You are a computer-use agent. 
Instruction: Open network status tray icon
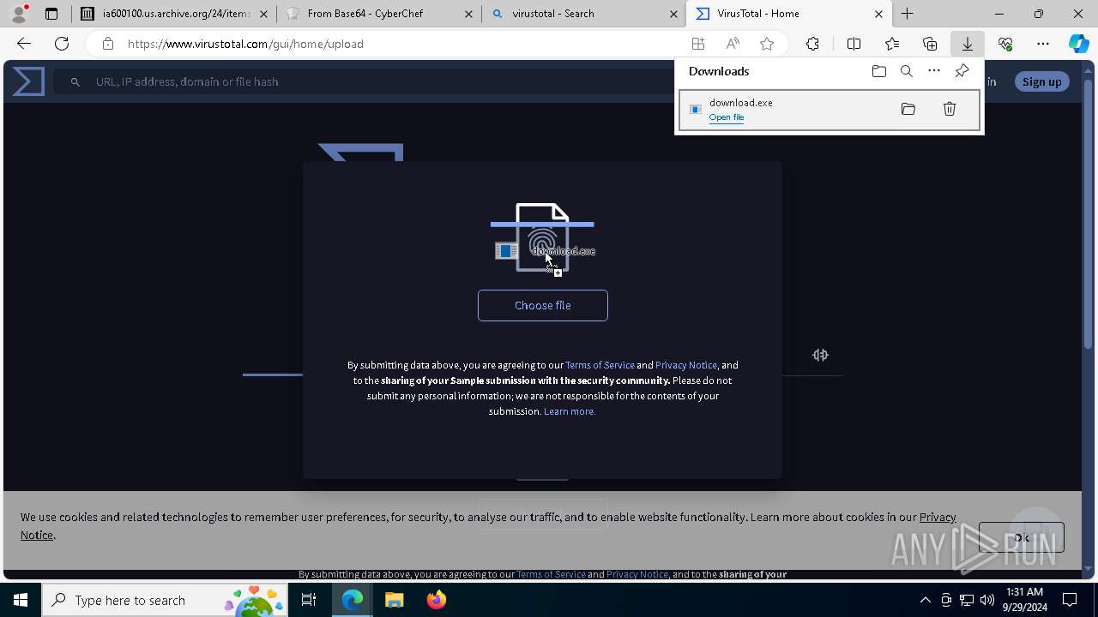(967, 600)
